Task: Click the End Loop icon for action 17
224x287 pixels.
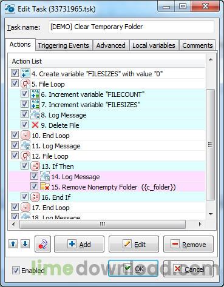Action: tap(25, 208)
